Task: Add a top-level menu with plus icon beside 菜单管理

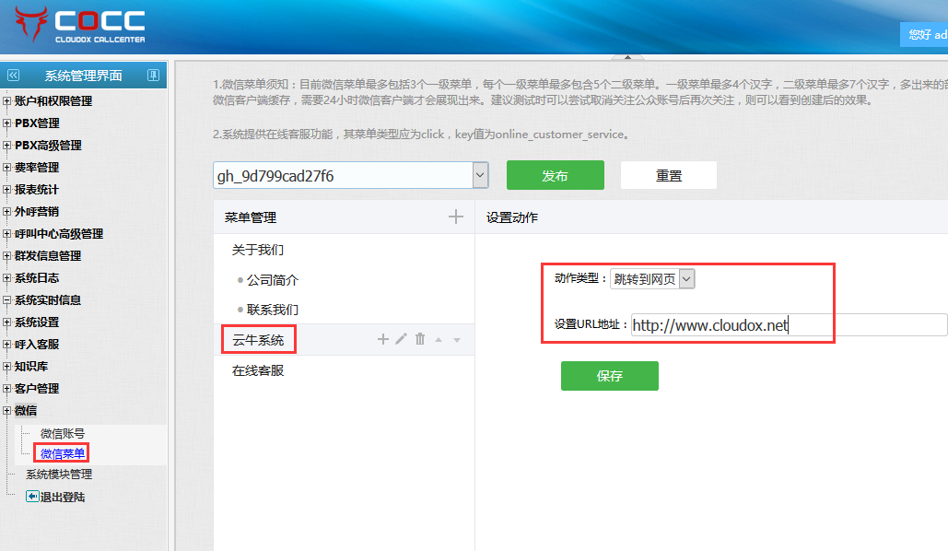Action: (x=455, y=217)
